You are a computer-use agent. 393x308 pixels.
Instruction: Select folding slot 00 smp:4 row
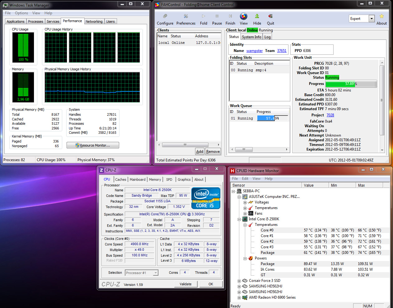260,70
